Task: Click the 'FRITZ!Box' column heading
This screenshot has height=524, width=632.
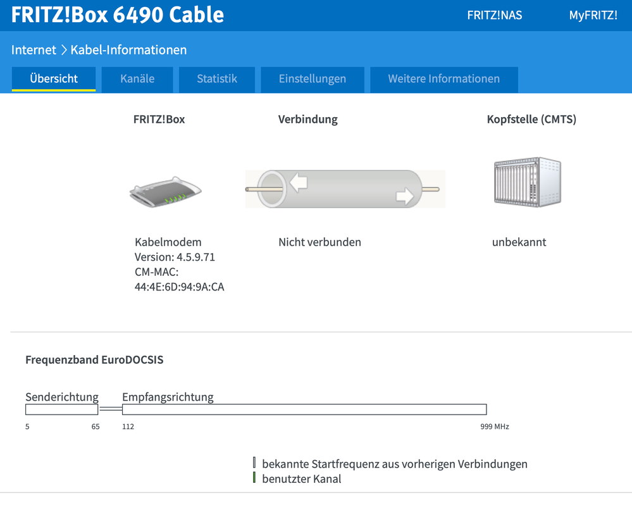Action: click(x=159, y=120)
